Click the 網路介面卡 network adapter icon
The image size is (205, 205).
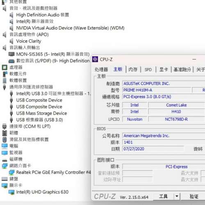coord(5,166)
